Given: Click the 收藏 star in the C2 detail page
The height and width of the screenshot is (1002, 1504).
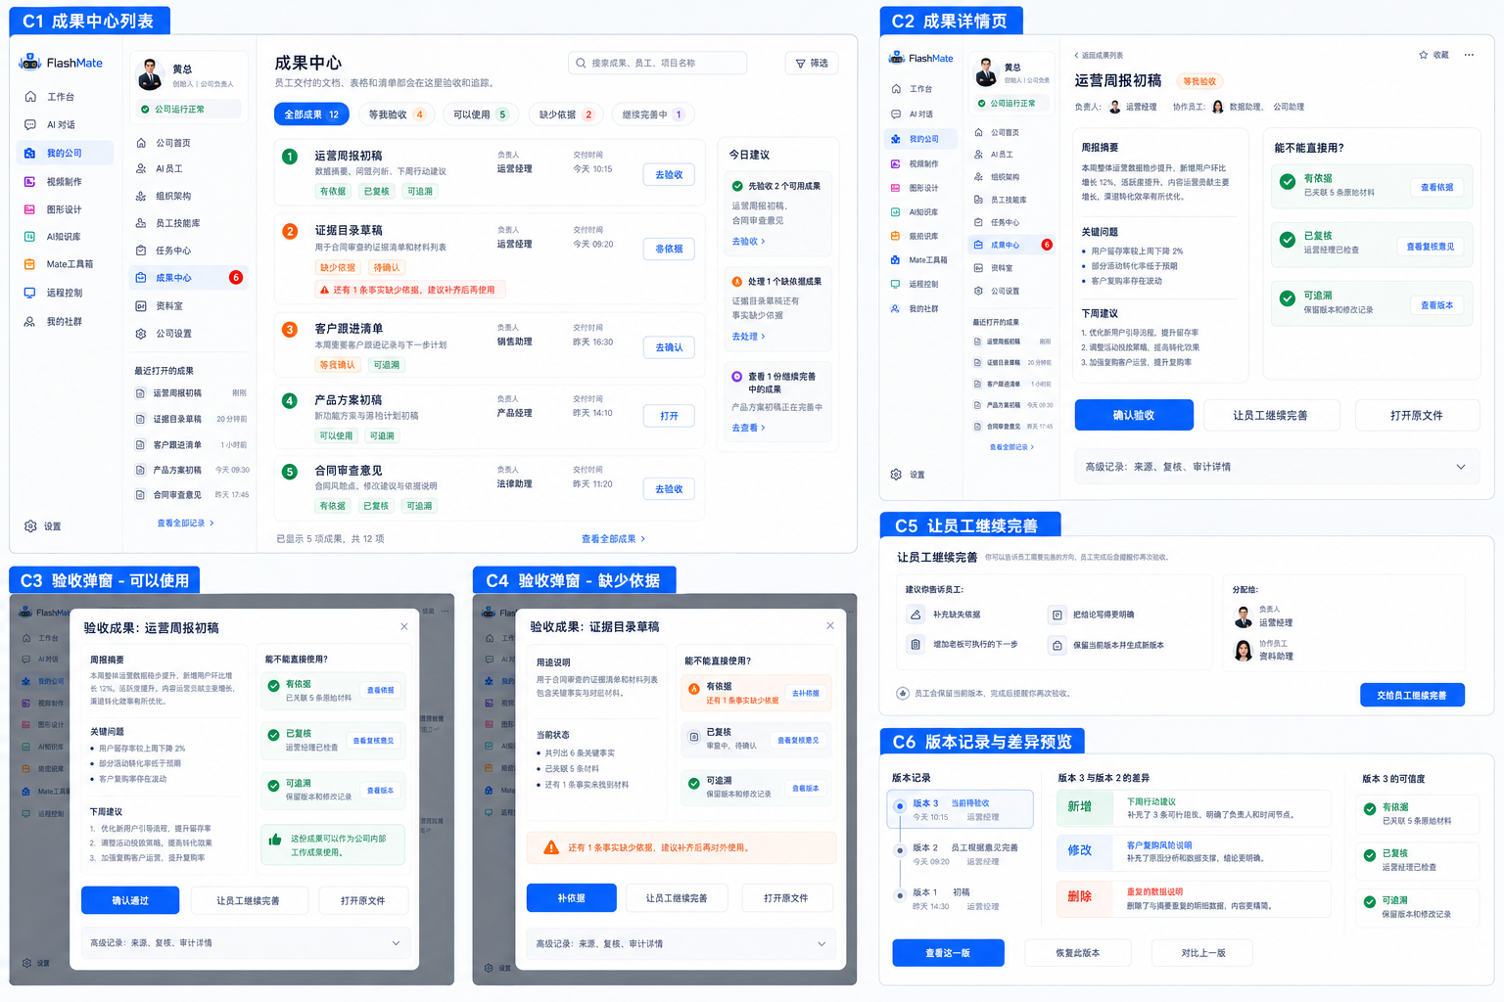Looking at the screenshot, I should coord(1433,55).
